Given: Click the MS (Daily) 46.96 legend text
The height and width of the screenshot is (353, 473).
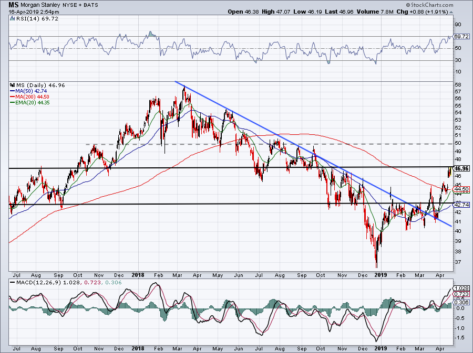Looking at the screenshot, I should click(x=40, y=85).
